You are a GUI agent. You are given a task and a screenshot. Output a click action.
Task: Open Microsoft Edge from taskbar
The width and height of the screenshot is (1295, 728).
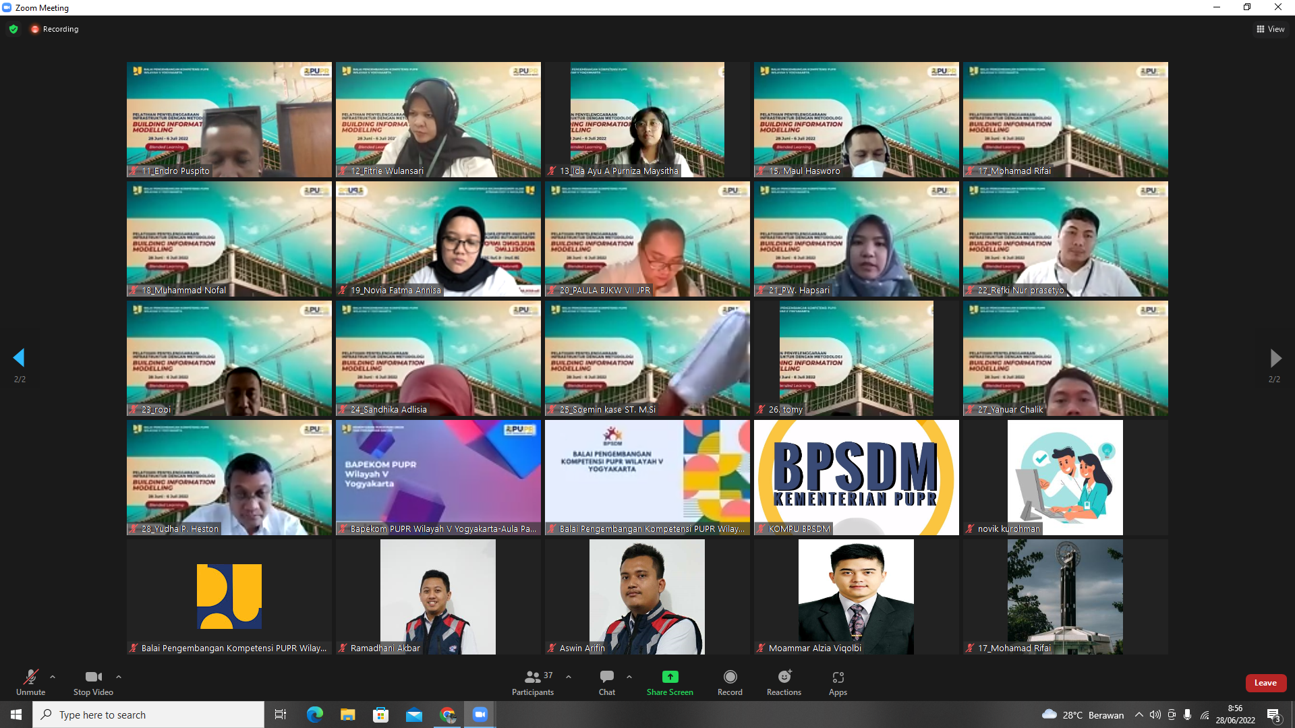314,715
